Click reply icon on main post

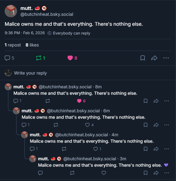click(x=8, y=58)
